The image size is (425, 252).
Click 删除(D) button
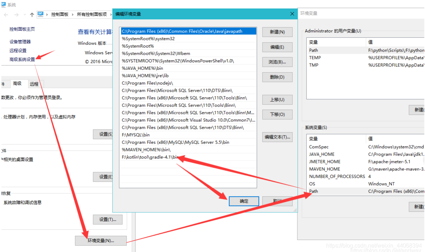(277, 77)
